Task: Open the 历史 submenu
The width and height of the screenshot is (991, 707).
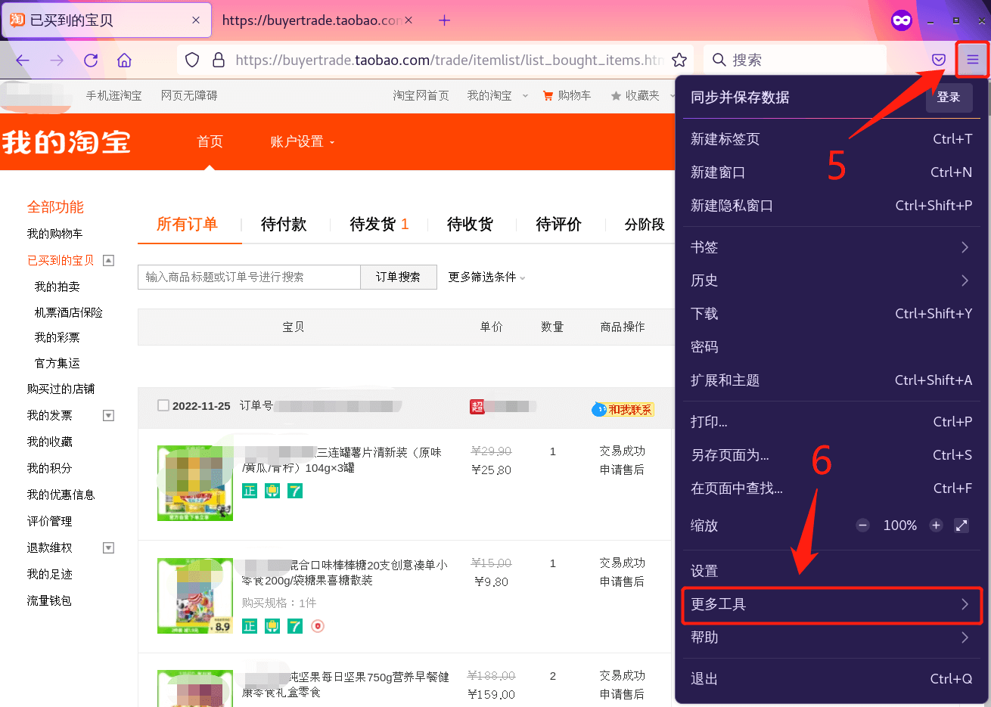Action: (830, 281)
